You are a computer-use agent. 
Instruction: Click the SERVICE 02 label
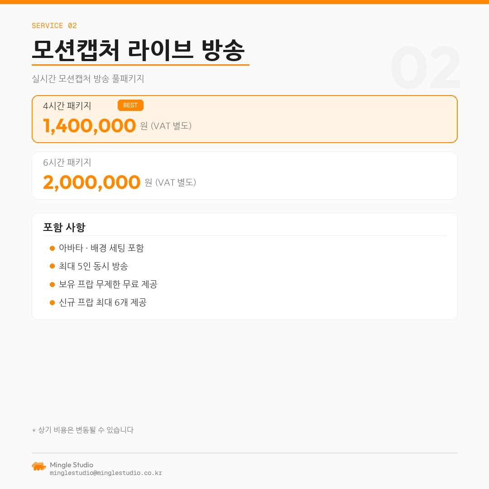(54, 26)
